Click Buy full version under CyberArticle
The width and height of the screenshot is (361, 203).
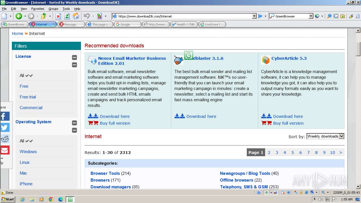click(x=288, y=123)
